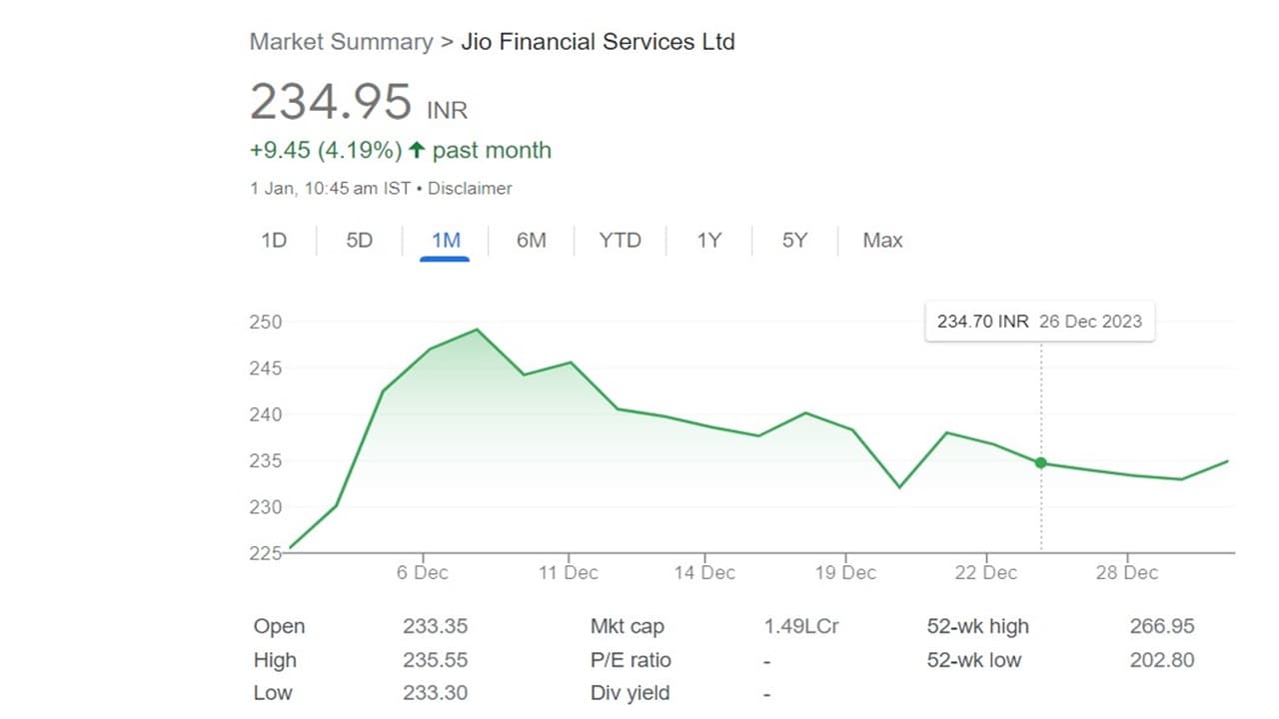Click the 52-wk high label

click(977, 627)
